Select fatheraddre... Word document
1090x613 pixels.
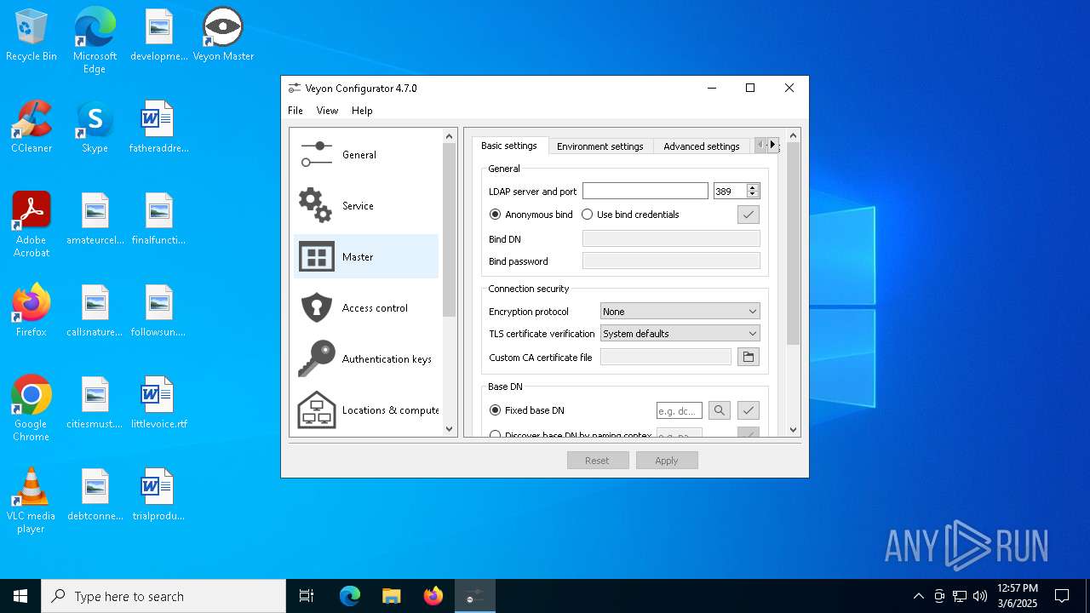(158, 127)
